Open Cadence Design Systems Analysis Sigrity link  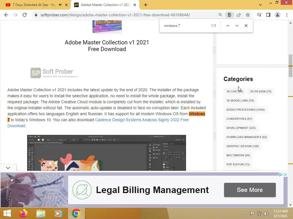142,120
